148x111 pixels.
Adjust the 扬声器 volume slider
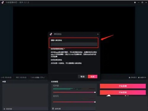[x=74, y=92]
